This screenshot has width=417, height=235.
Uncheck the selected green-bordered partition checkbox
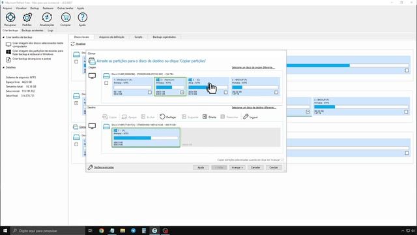point(182,93)
